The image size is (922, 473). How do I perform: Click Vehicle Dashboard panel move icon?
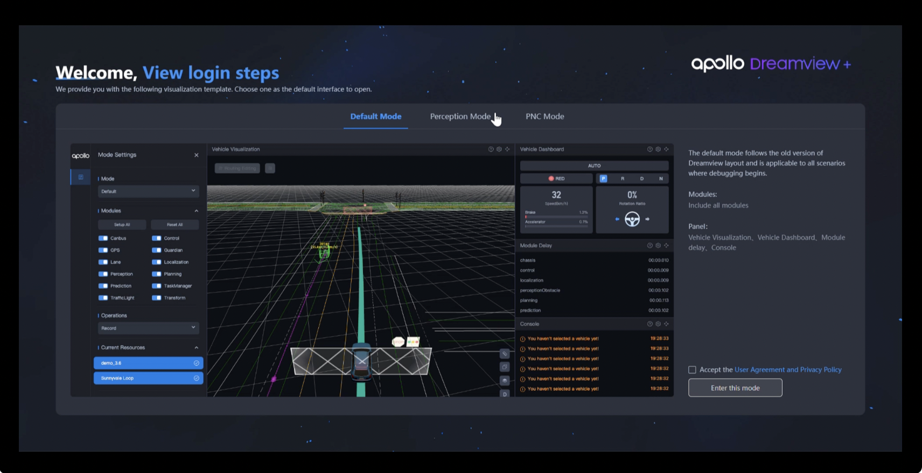coord(666,149)
